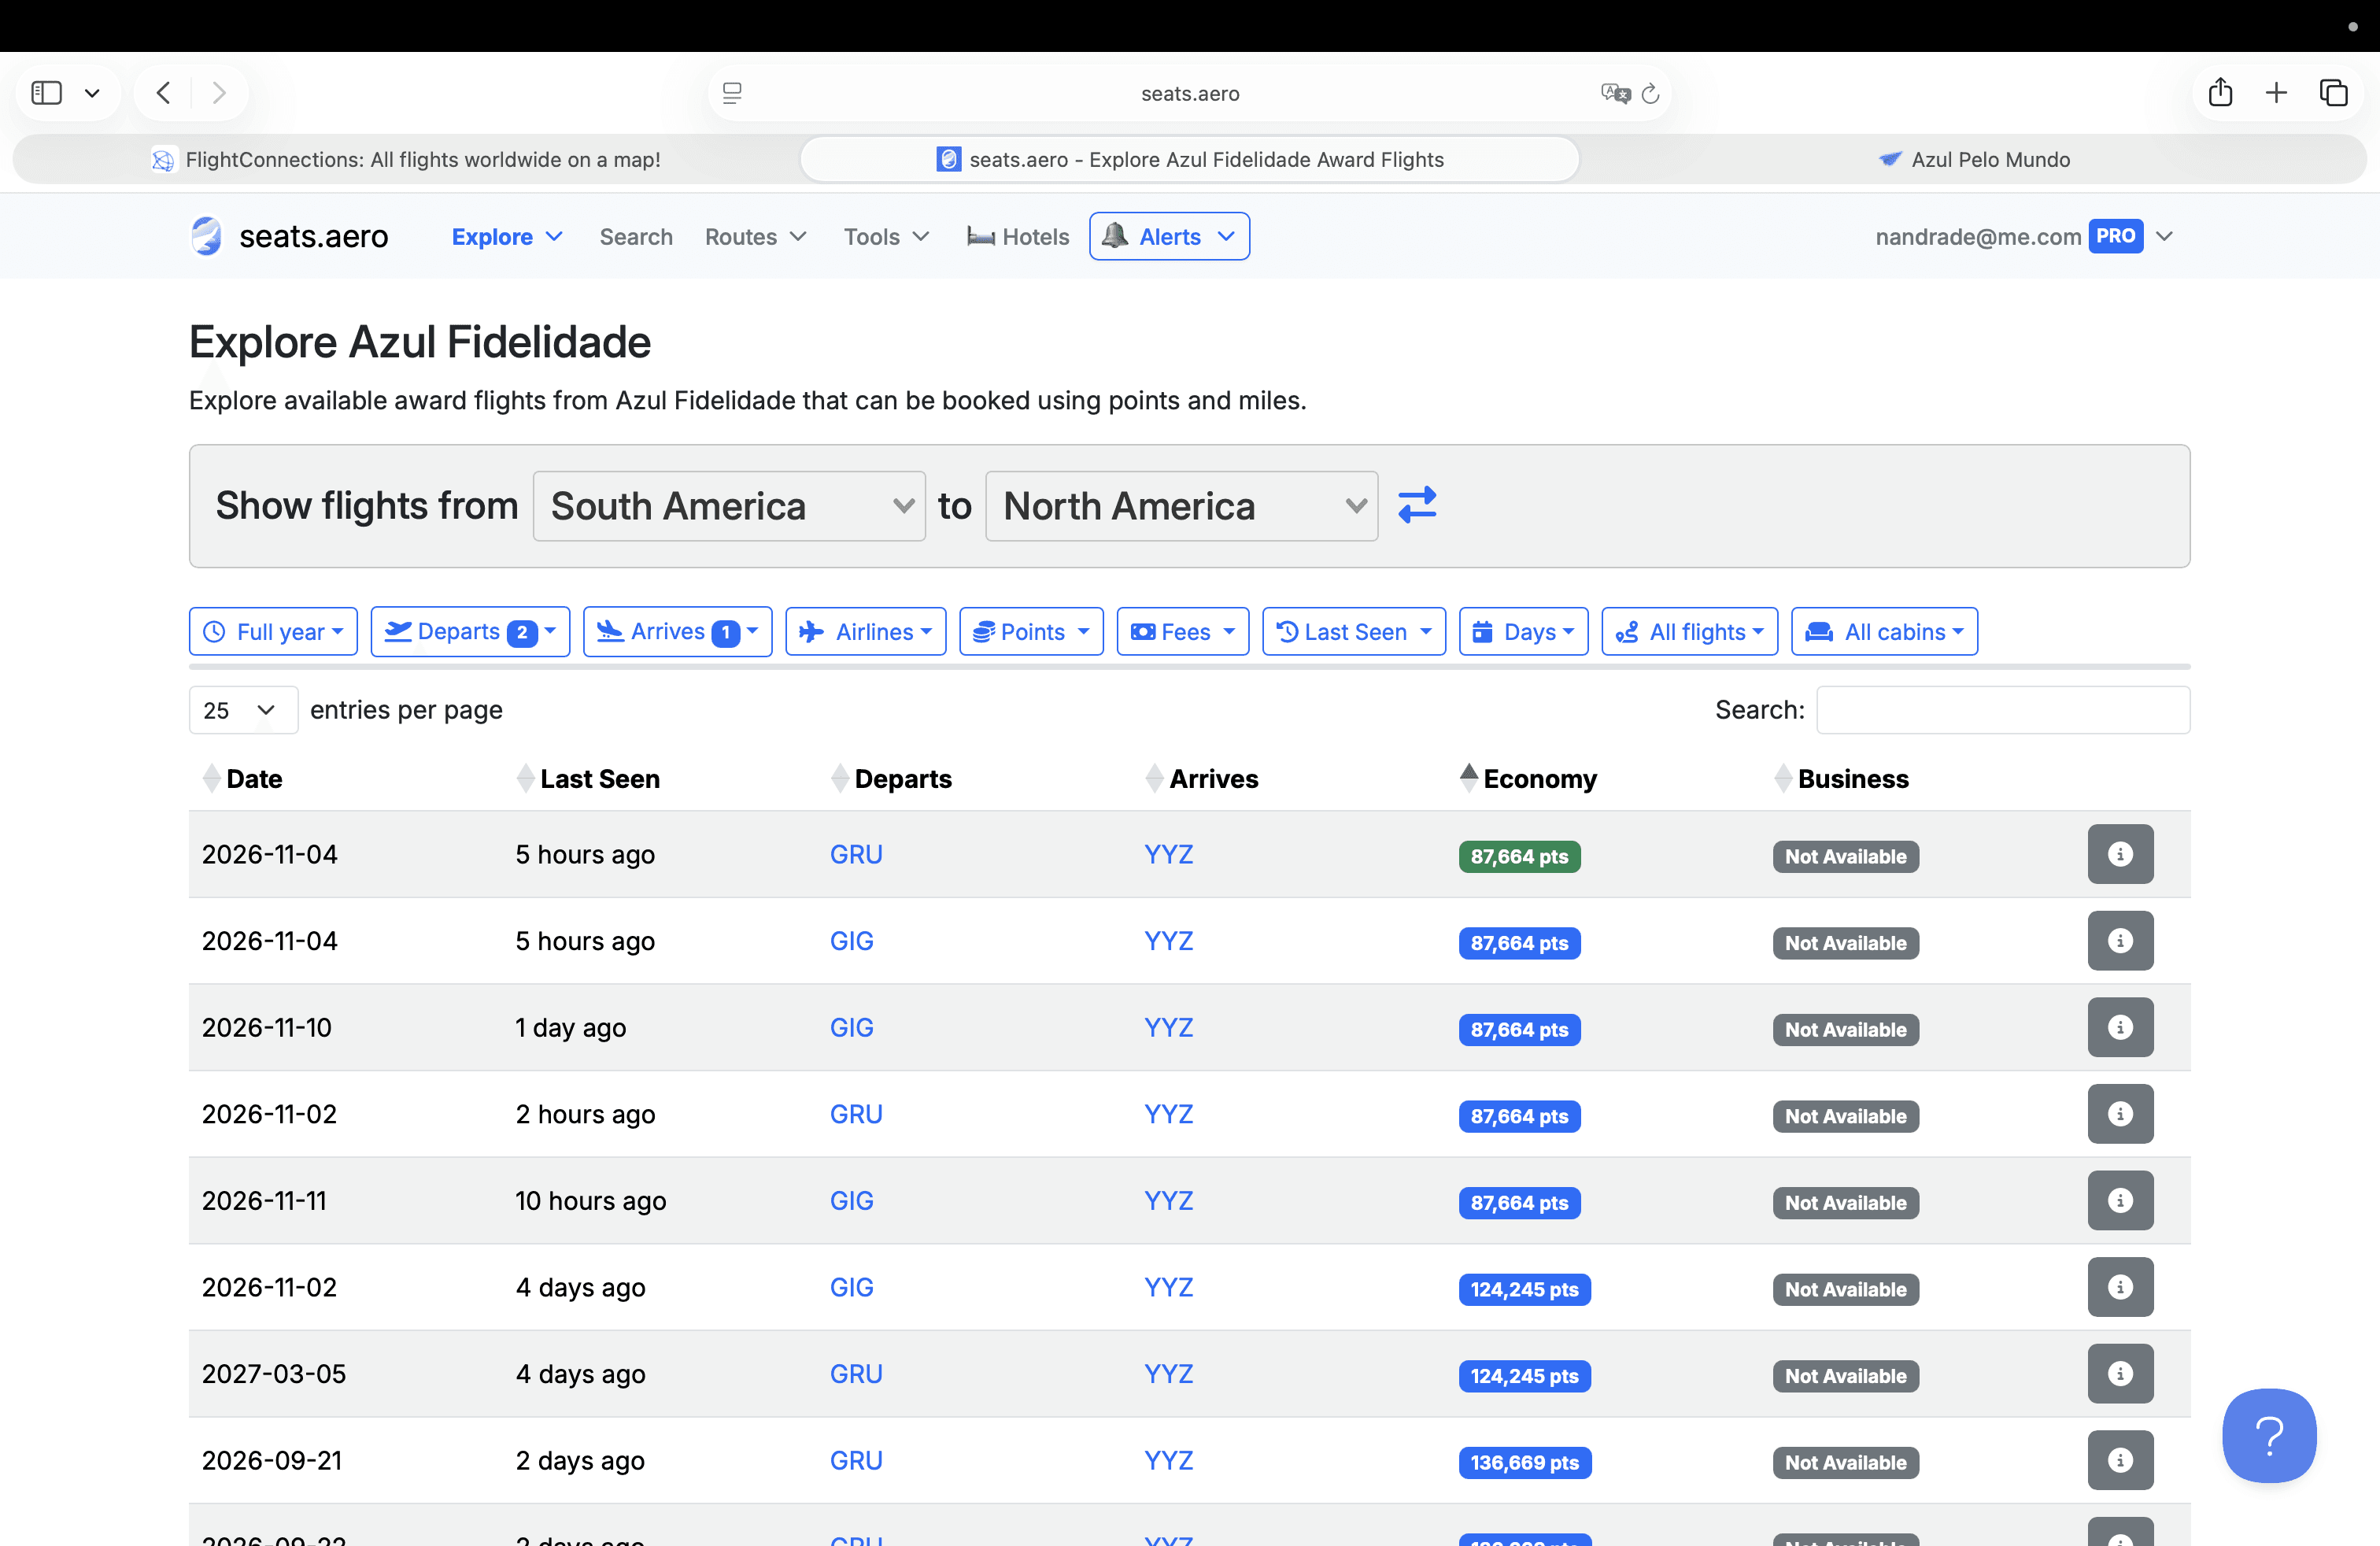This screenshot has width=2380, height=1546.
Task: Click the seats.aero address bar
Action: point(1190,93)
